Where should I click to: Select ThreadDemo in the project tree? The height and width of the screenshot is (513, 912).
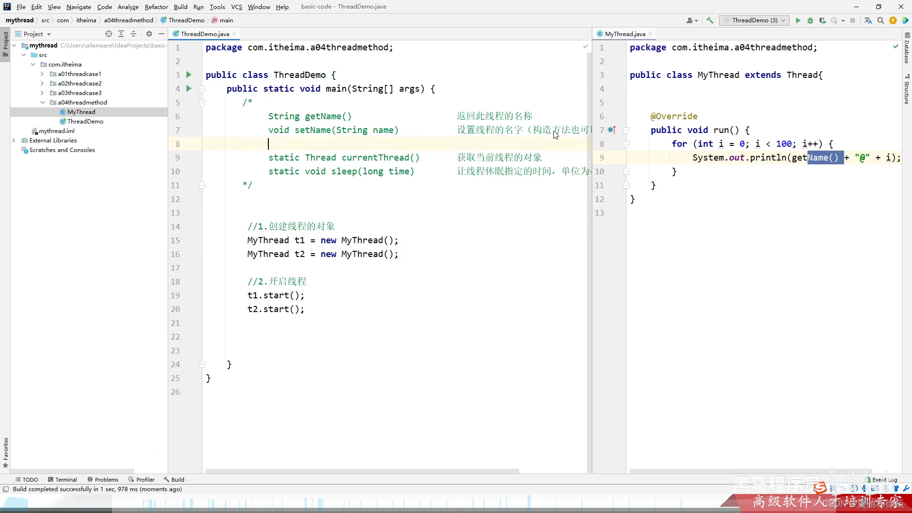(85, 122)
